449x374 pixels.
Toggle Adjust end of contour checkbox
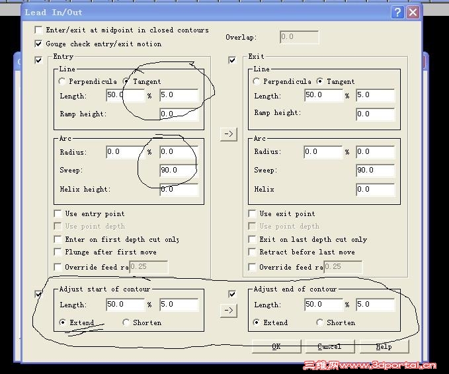coord(232,294)
